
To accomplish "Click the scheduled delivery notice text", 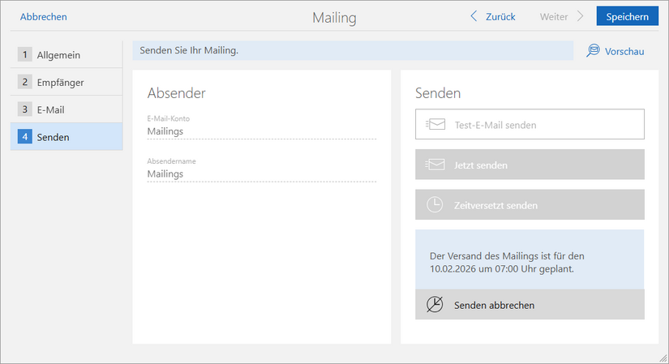I will point(507,262).
